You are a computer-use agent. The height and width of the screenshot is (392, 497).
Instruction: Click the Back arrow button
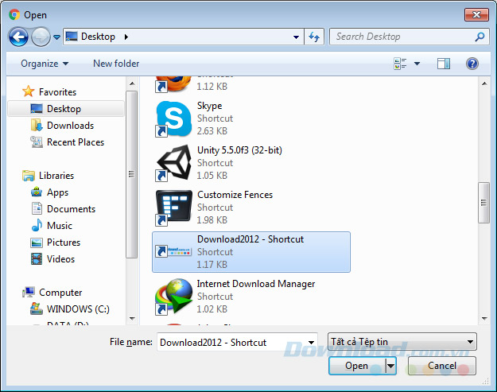click(x=19, y=37)
